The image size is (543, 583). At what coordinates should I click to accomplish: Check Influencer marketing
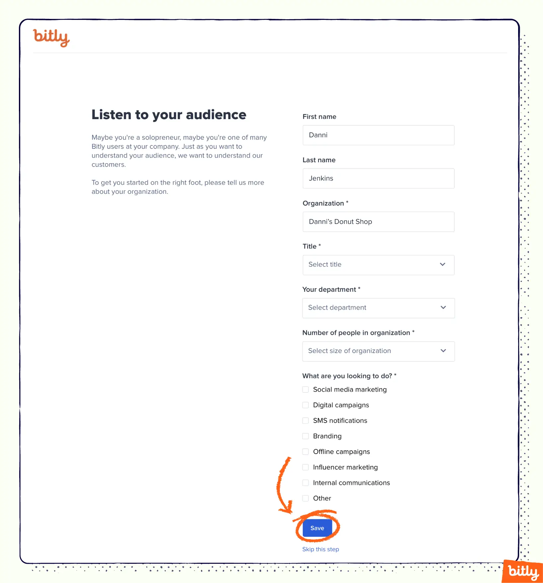305,467
